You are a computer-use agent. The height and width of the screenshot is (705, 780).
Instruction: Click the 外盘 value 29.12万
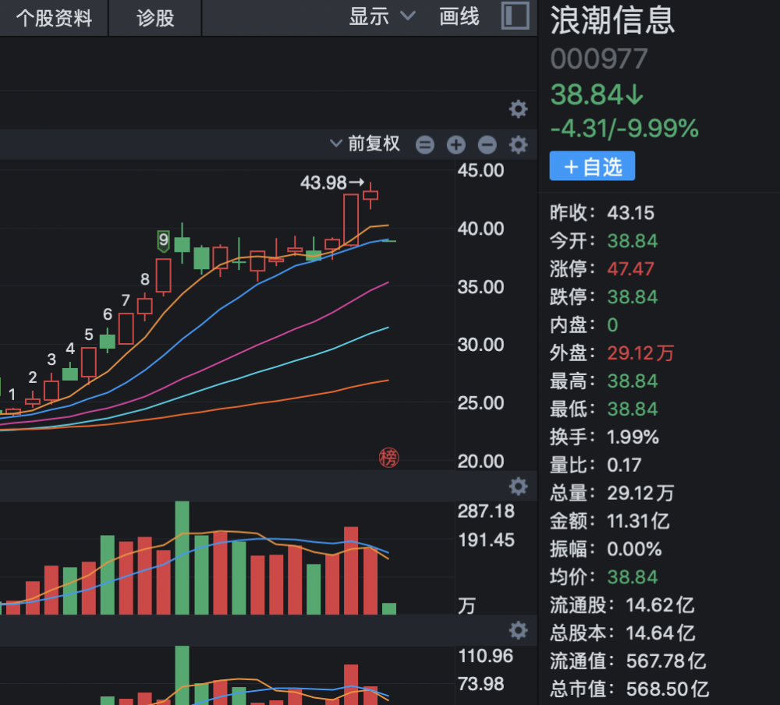640,353
